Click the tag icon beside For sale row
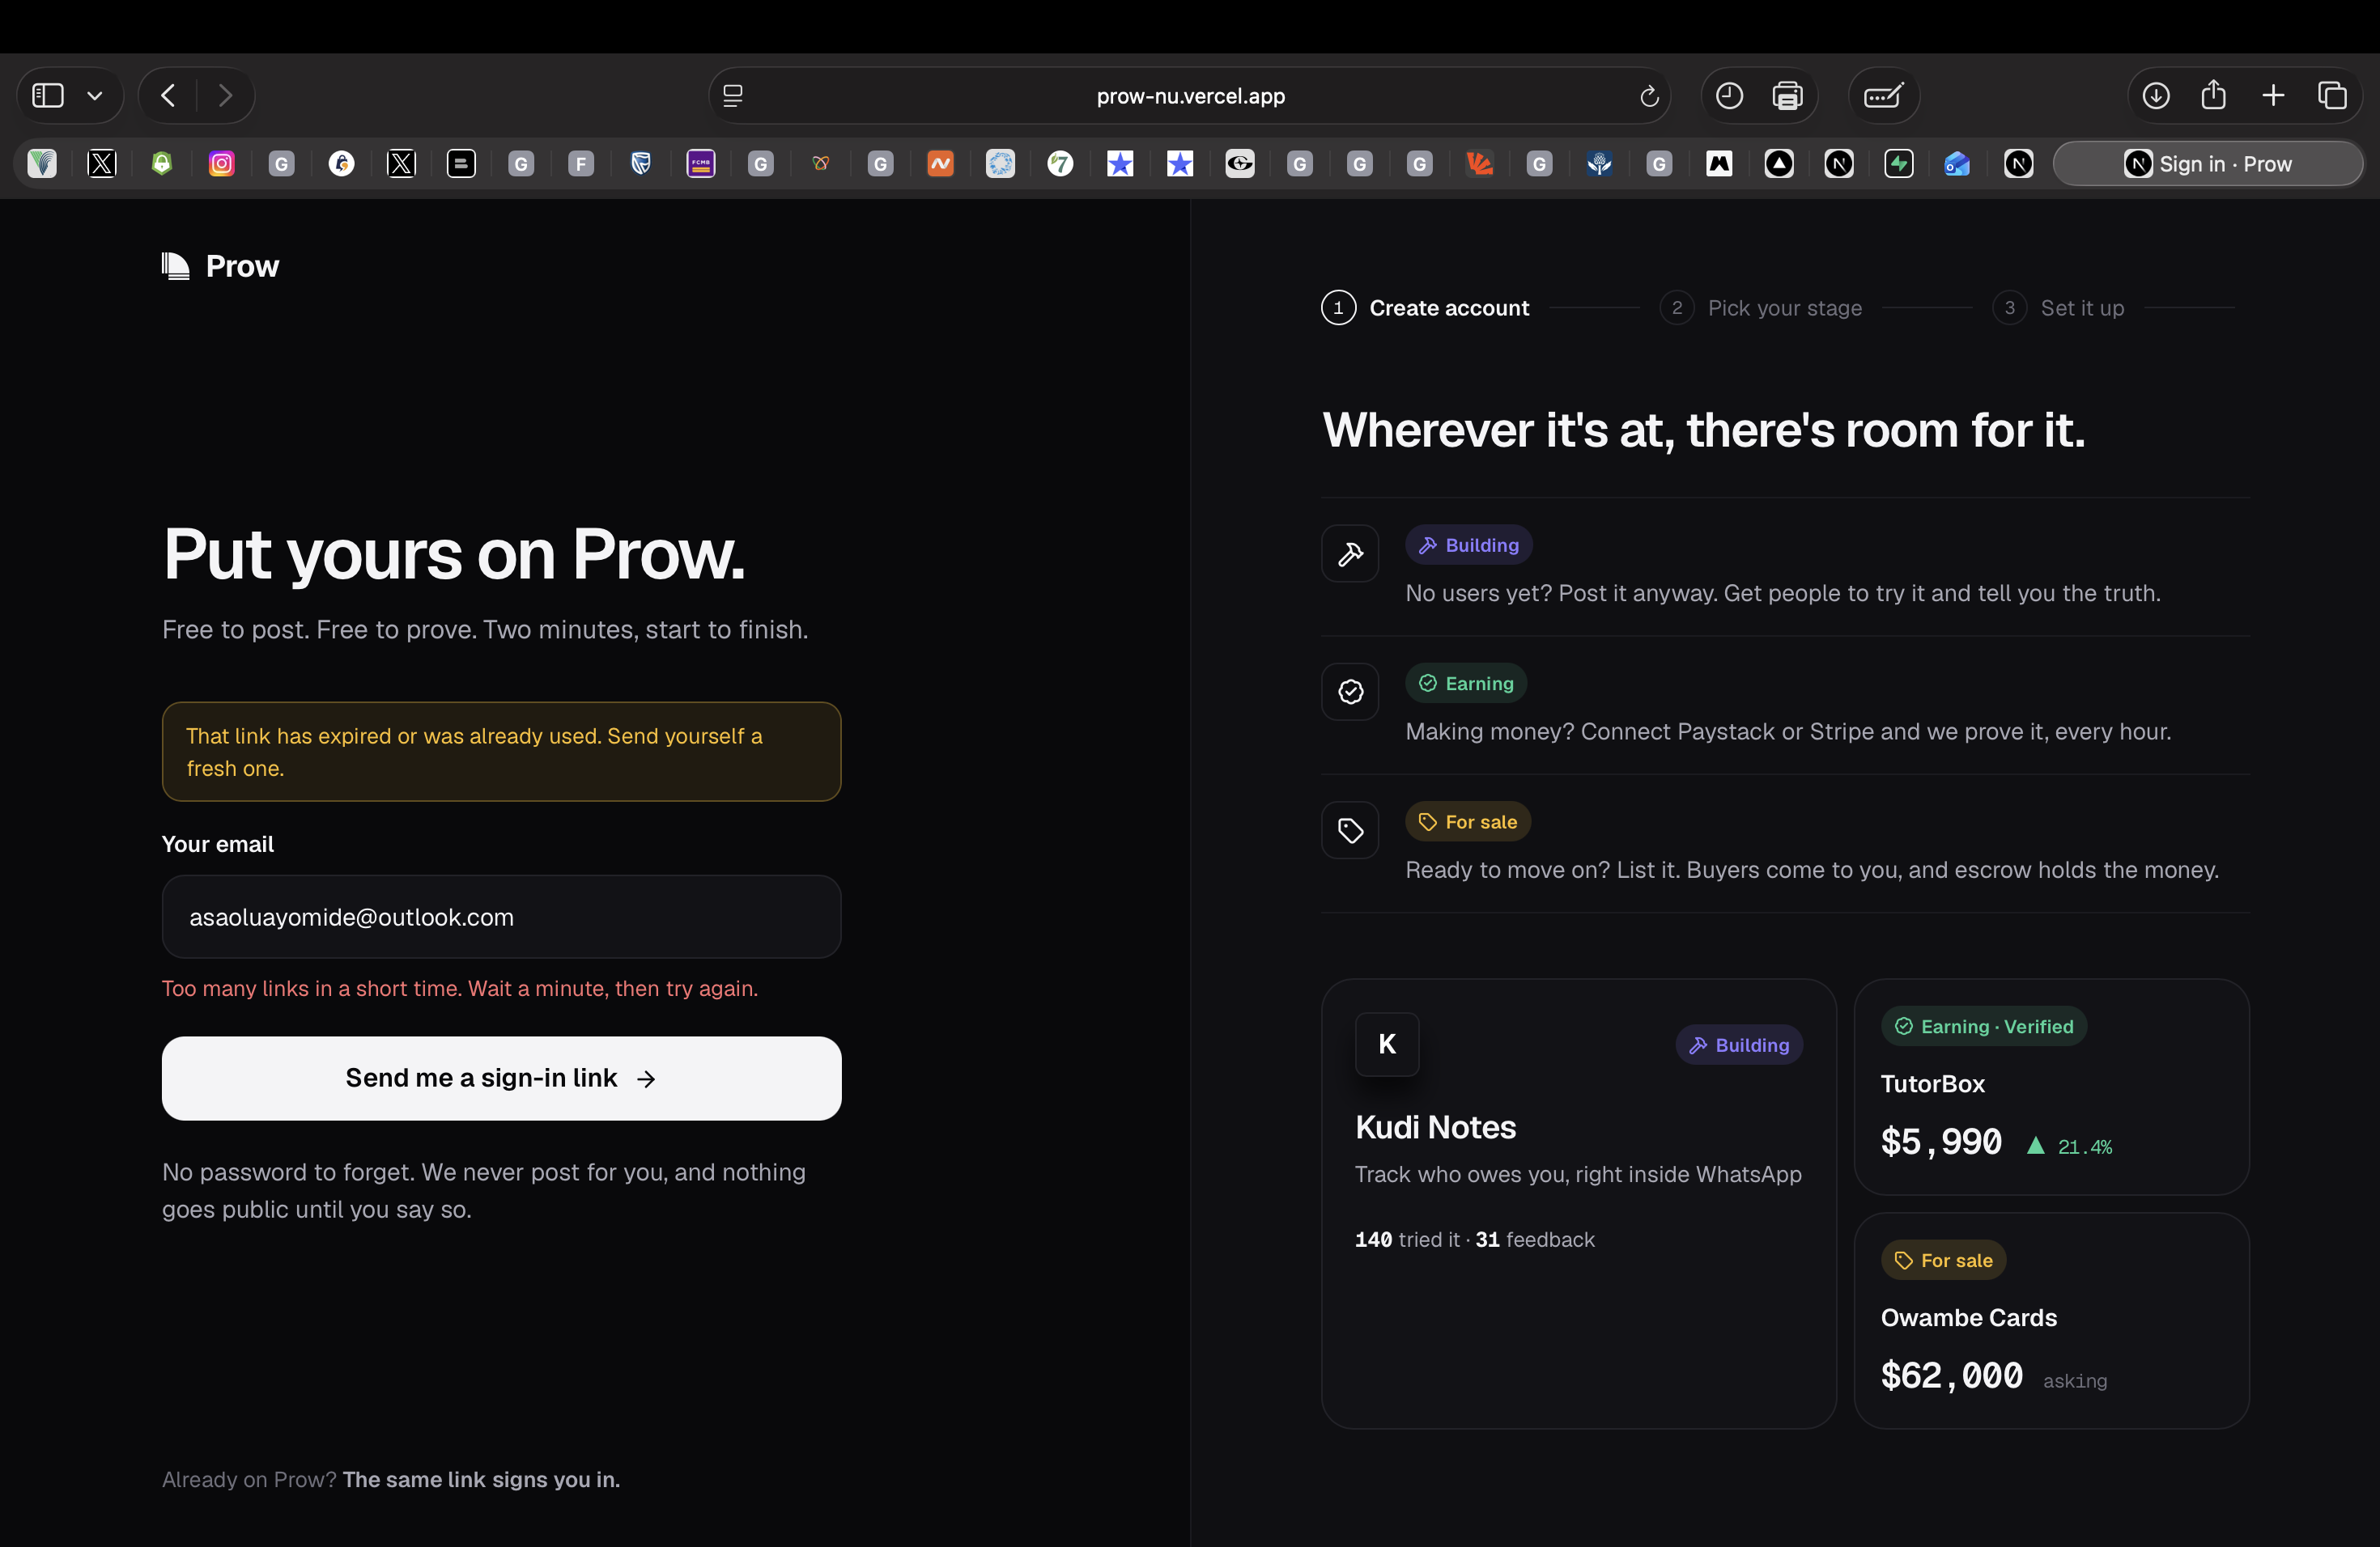The width and height of the screenshot is (2380, 1547). point(1350,830)
